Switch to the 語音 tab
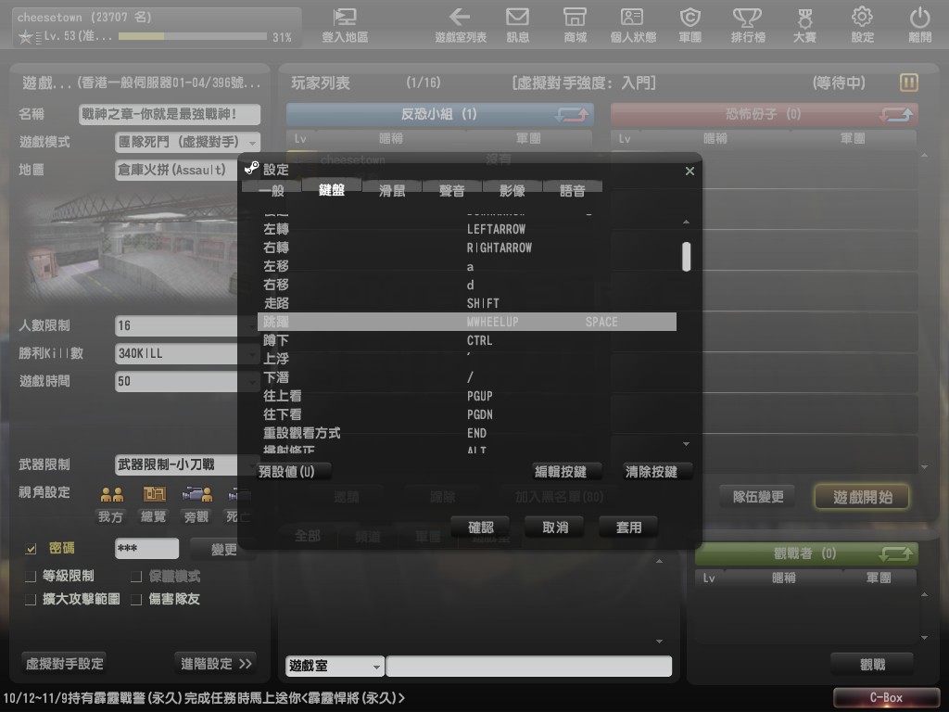949x712 pixels. point(572,191)
